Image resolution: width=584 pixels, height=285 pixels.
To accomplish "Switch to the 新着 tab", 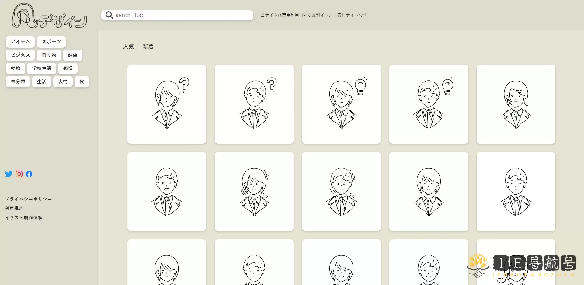I will coord(148,47).
